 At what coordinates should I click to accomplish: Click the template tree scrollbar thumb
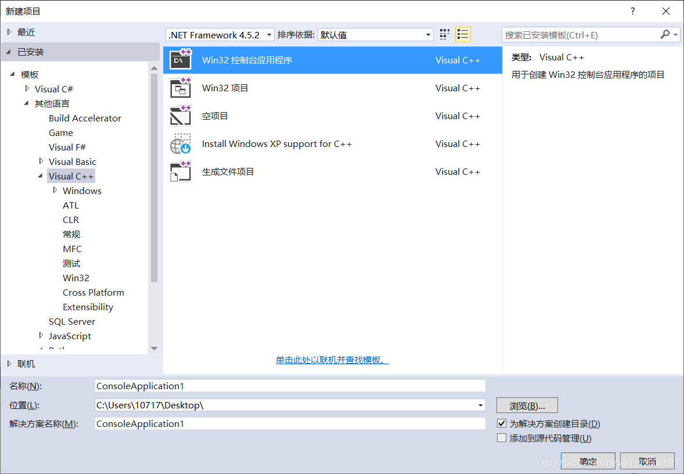click(x=154, y=178)
